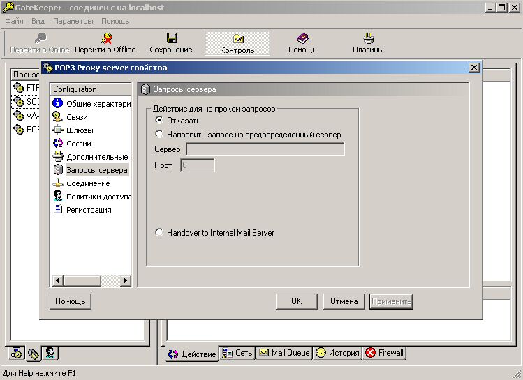523x380 pixels.
Task: Click the Регистрация document icon
Action: 58,209
